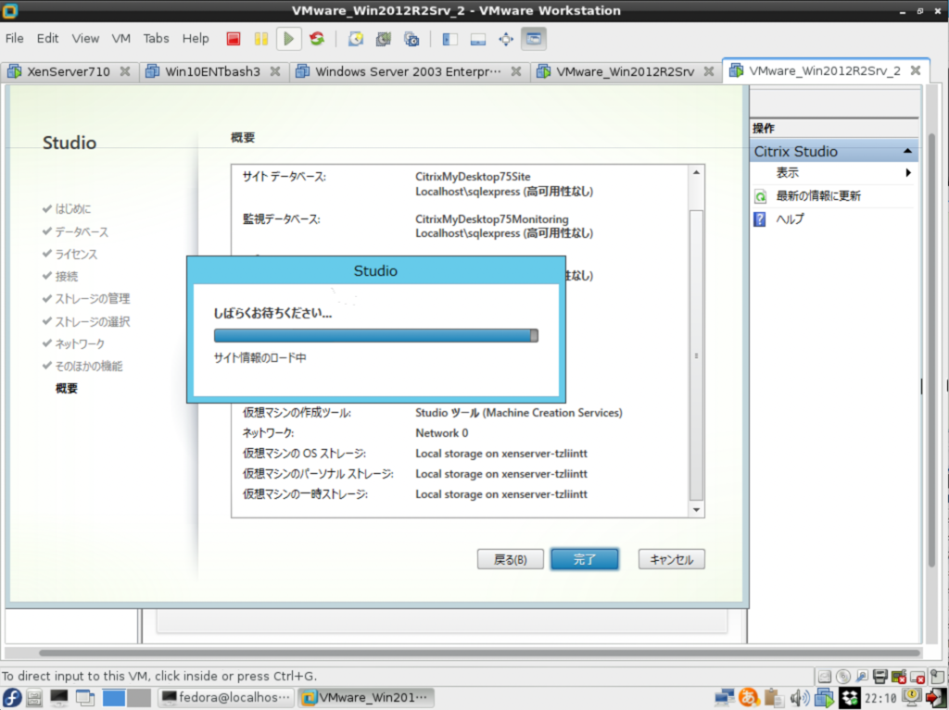Switch to the XenServer710 tab
949x710 pixels.
pyautogui.click(x=69, y=71)
